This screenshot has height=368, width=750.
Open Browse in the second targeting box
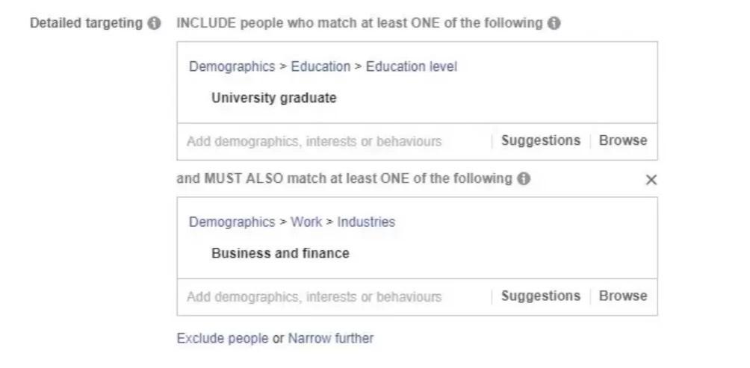(x=623, y=296)
